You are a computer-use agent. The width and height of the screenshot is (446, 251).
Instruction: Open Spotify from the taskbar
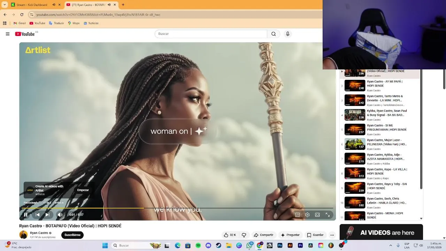(198, 245)
